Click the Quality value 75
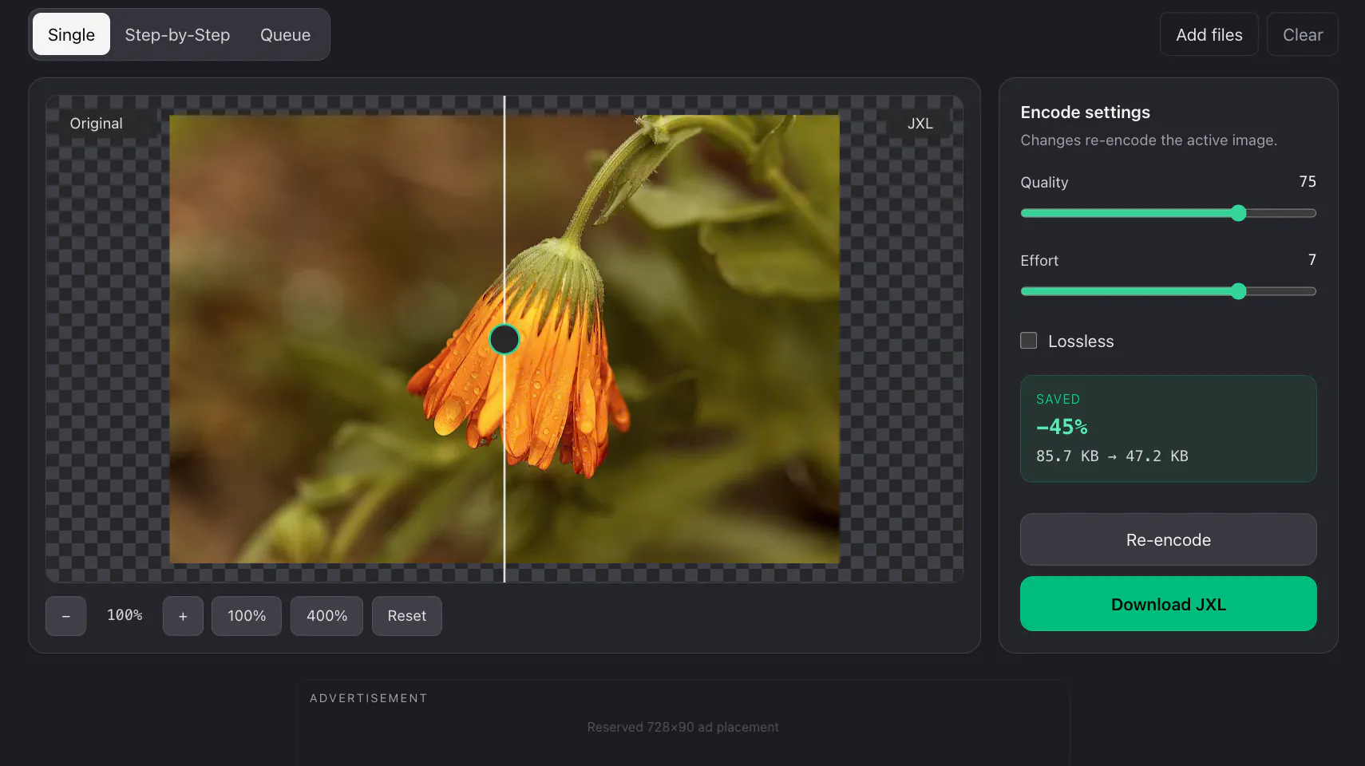This screenshot has height=766, width=1365. (x=1308, y=181)
